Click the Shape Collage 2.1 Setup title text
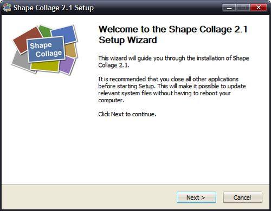The height and width of the screenshot is (211, 271). 54,8
